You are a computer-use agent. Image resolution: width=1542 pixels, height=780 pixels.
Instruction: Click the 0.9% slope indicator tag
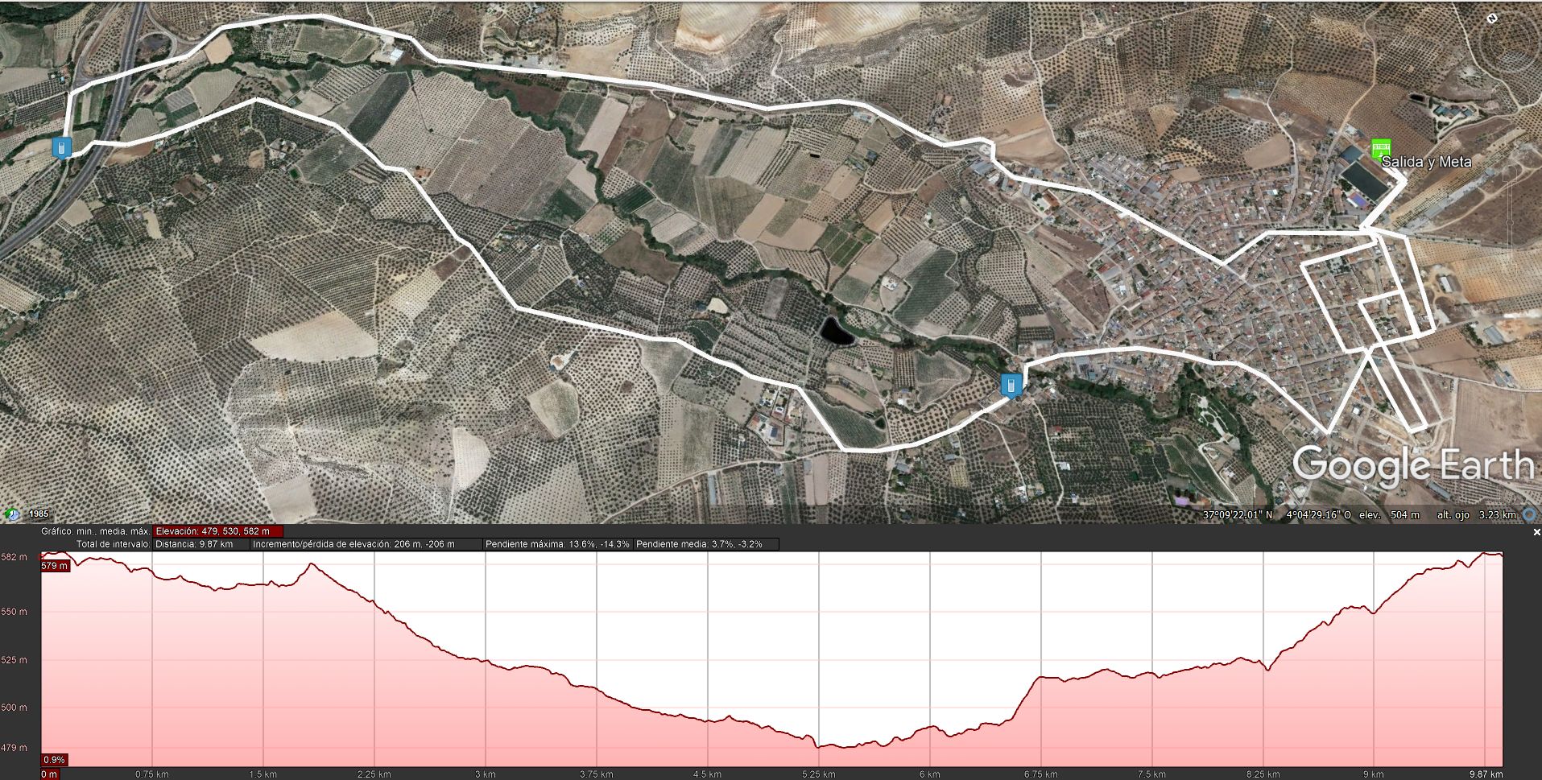(x=54, y=759)
